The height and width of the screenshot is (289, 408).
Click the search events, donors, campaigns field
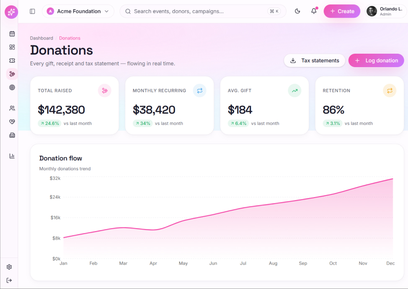coord(203,11)
